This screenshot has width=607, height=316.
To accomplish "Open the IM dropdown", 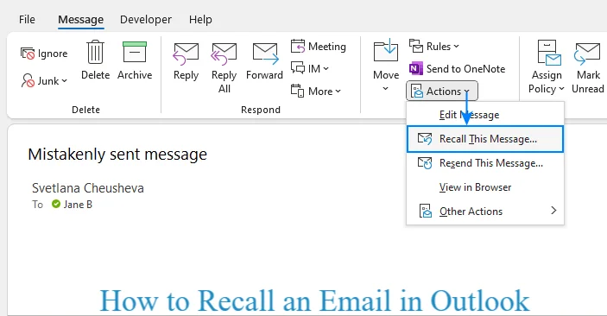I will 310,68.
